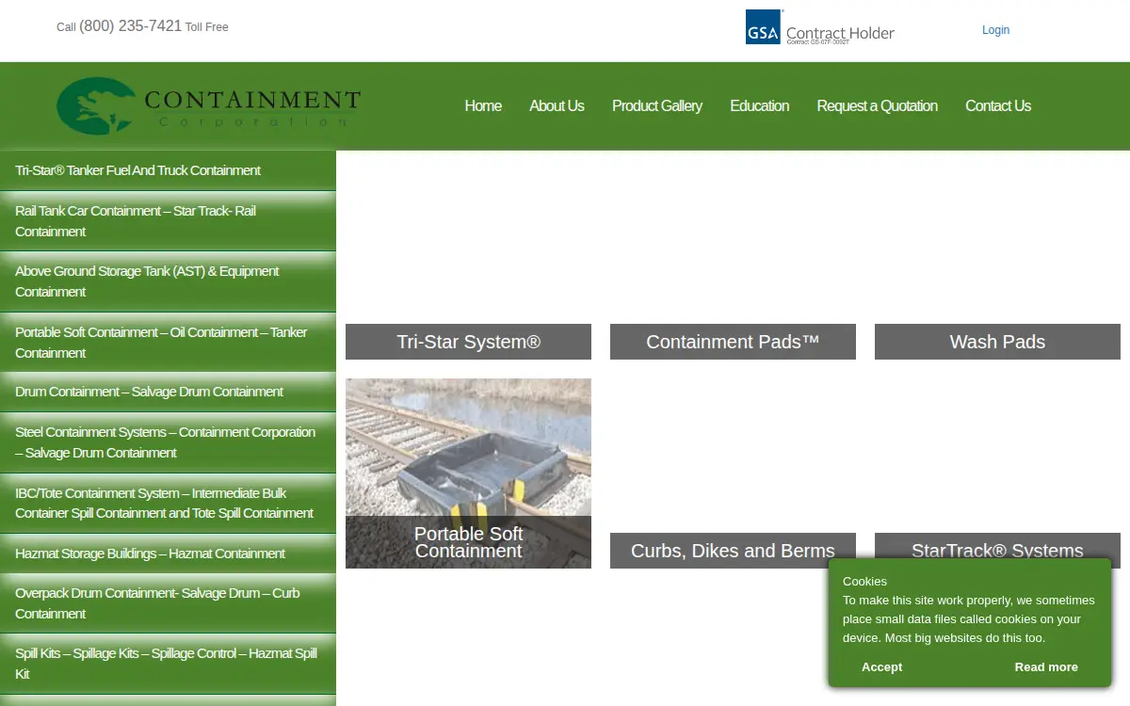Select Steel Containment Systems sidebar item
Image resolution: width=1130 pixels, height=706 pixels.
(168, 442)
